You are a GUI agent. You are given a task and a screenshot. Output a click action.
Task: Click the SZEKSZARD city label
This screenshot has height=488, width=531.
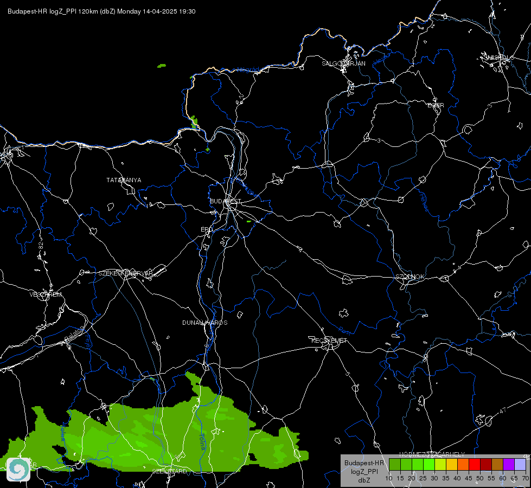[169, 471]
